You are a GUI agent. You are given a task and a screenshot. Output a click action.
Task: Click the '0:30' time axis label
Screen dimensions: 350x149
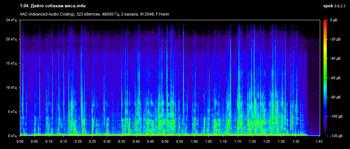(107, 141)
